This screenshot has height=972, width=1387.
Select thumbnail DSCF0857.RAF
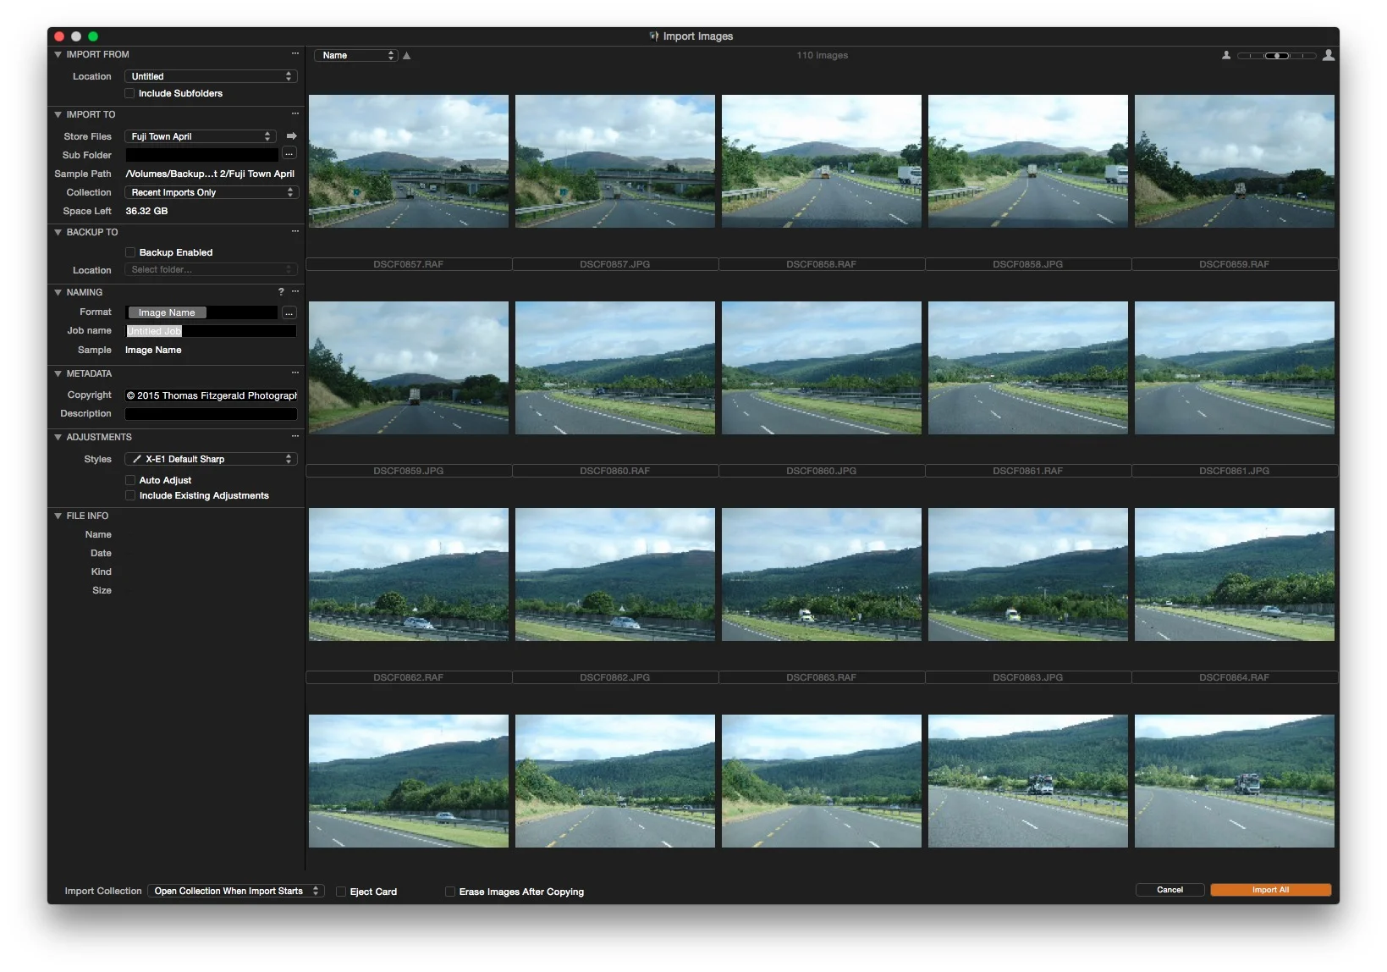point(409,161)
